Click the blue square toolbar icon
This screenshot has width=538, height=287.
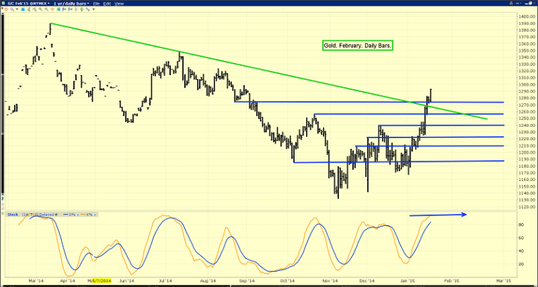[x=23, y=9]
